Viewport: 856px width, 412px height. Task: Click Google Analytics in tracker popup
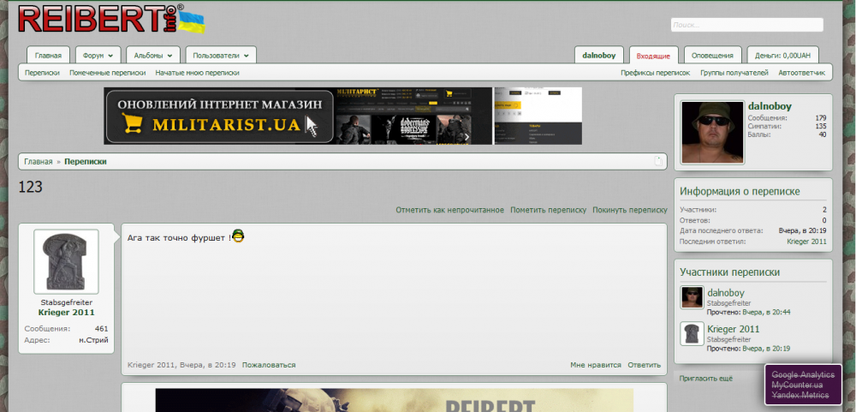pos(803,375)
